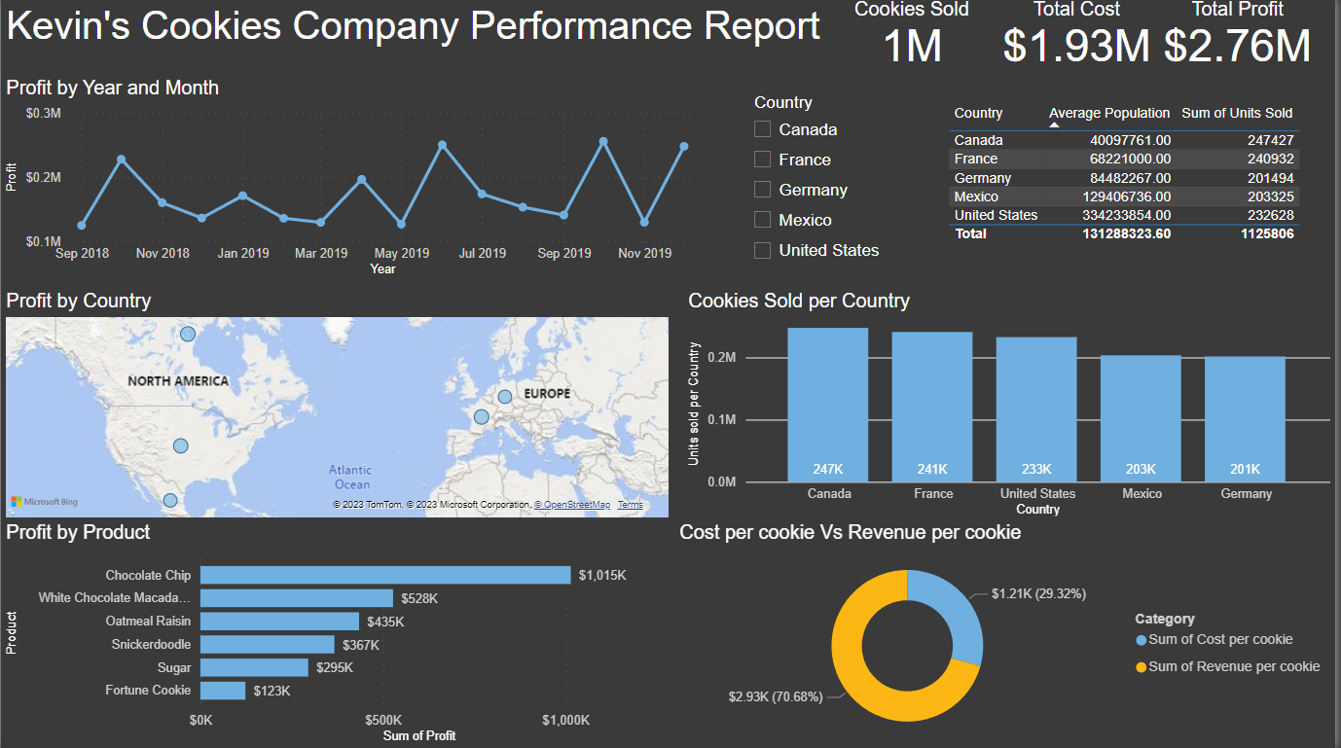
Task: Click the Canada bar showing 247K
Action: pos(828,404)
